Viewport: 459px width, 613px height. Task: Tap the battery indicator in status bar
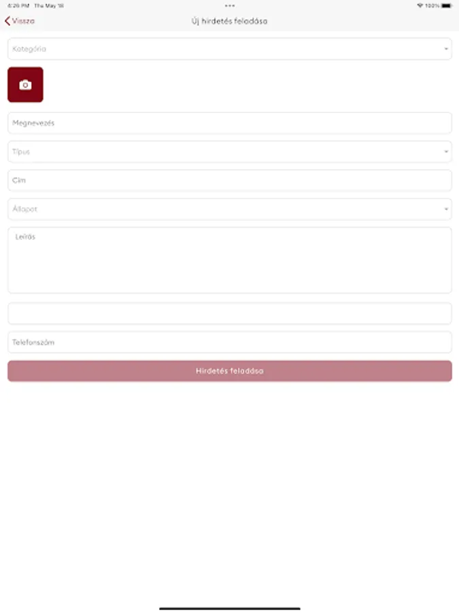pyautogui.click(x=447, y=5)
